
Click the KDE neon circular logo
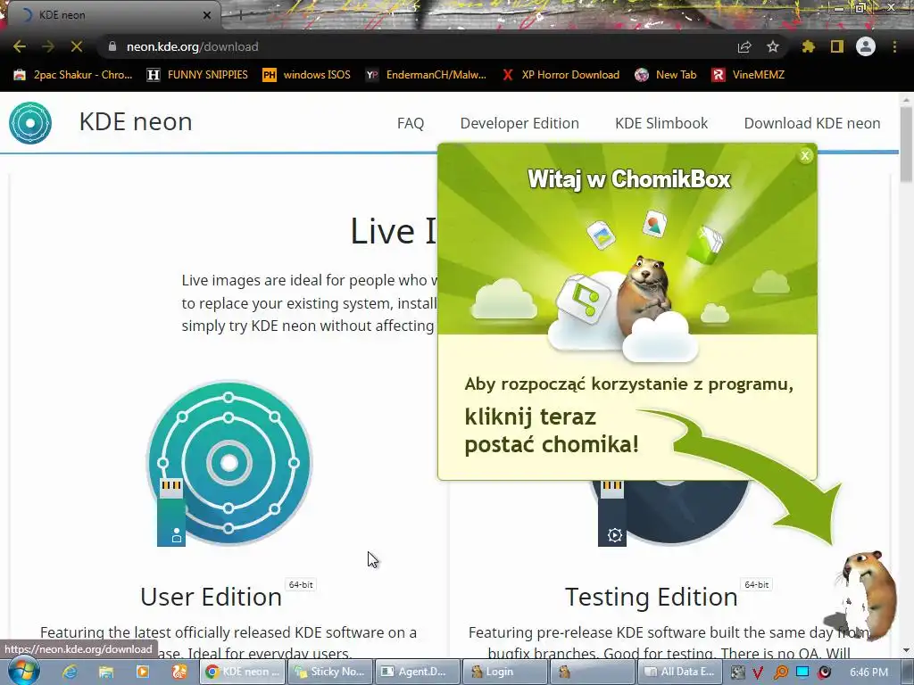(x=30, y=123)
